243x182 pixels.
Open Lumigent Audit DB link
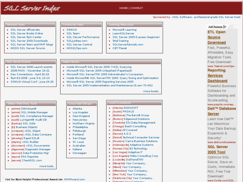pyautogui.click(x=33, y=120)
